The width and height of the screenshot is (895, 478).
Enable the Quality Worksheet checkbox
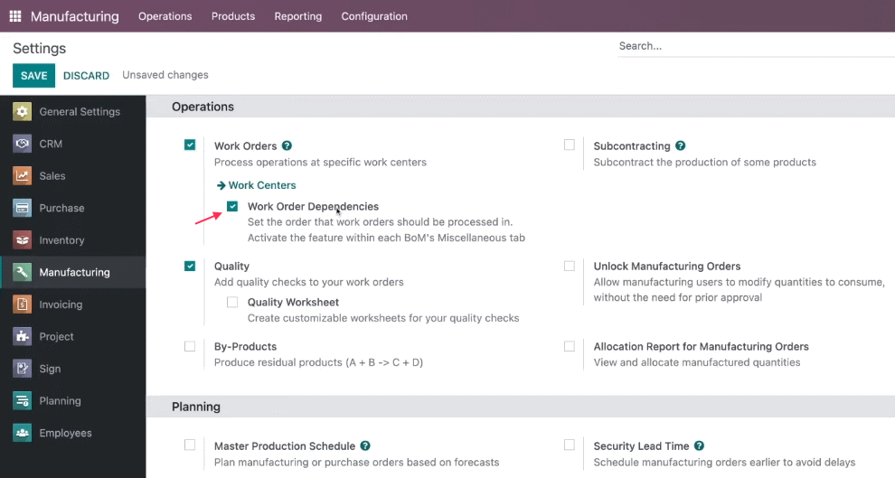point(232,302)
